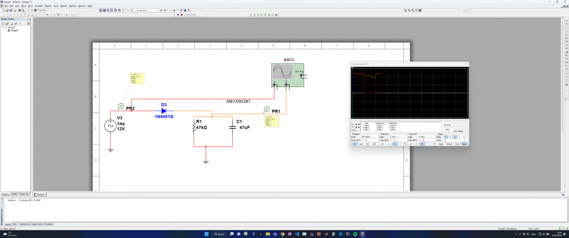Click the New design toolbar icon
The image size is (569, 238).
[4, 11]
